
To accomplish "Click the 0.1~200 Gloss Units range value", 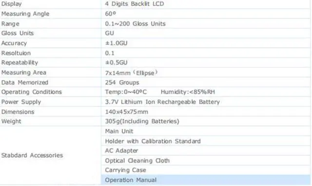I will (136, 24).
